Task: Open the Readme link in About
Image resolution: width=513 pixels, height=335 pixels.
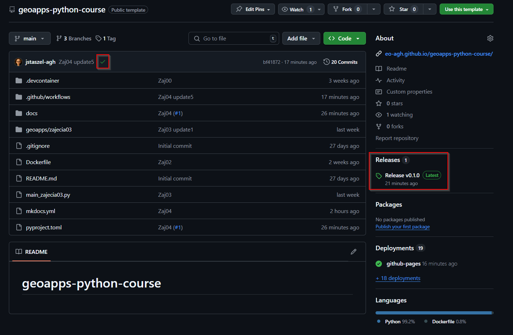Action: tap(396, 69)
